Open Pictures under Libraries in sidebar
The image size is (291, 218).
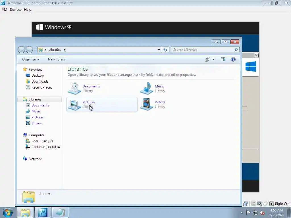tap(37, 117)
